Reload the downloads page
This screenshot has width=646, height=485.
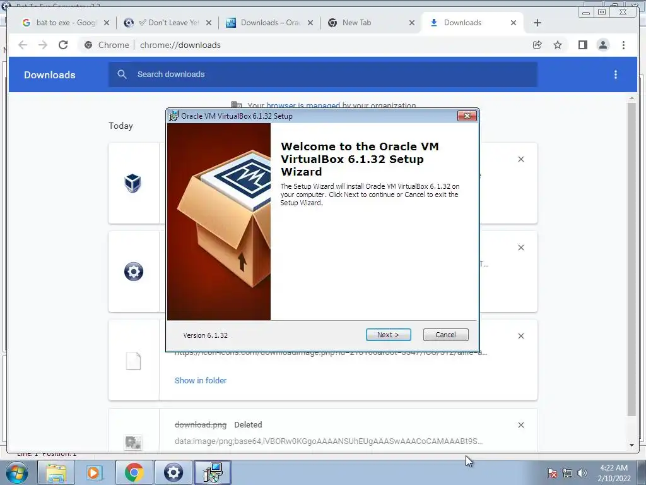pyautogui.click(x=63, y=45)
